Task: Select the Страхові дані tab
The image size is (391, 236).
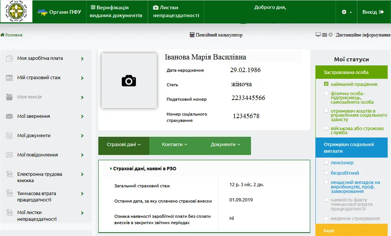Action: click(124, 146)
